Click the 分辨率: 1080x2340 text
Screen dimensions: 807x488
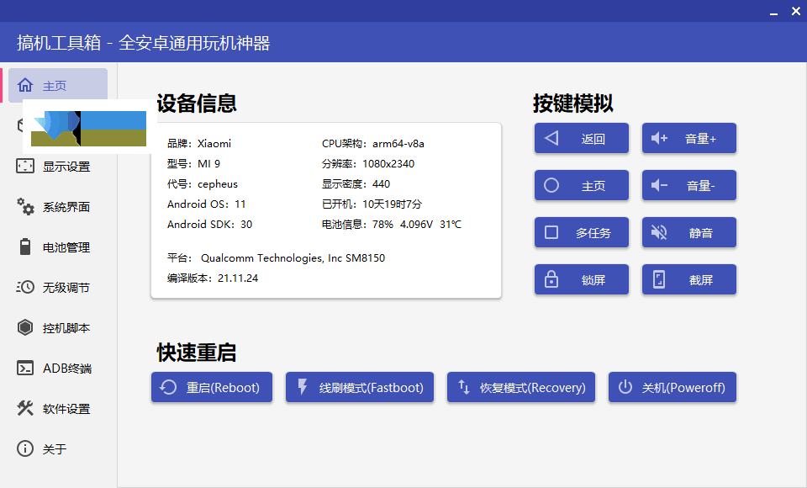(x=368, y=163)
